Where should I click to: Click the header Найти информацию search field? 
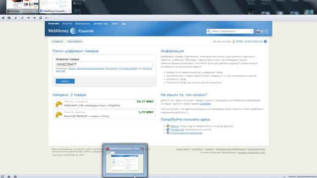click(230, 31)
